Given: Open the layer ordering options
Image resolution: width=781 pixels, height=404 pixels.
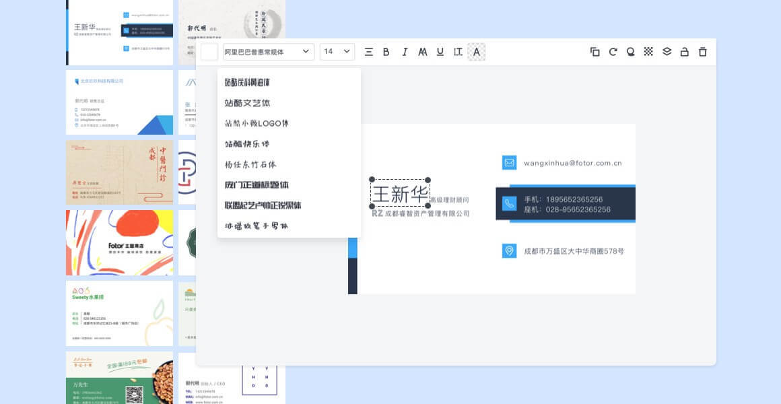Looking at the screenshot, I should pyautogui.click(x=666, y=52).
